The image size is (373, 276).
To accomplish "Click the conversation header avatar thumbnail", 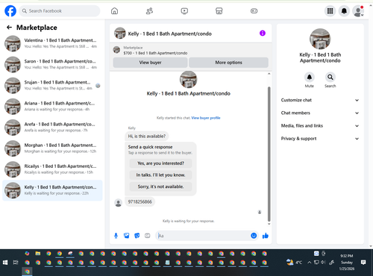I will 120,34.
